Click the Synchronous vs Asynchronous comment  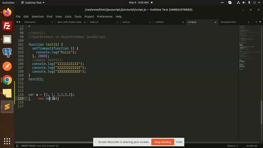(x=67, y=37)
